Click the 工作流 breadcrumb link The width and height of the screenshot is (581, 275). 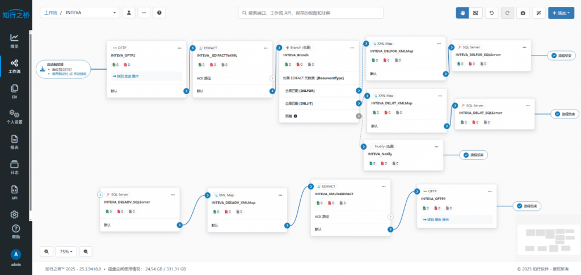tap(50, 12)
